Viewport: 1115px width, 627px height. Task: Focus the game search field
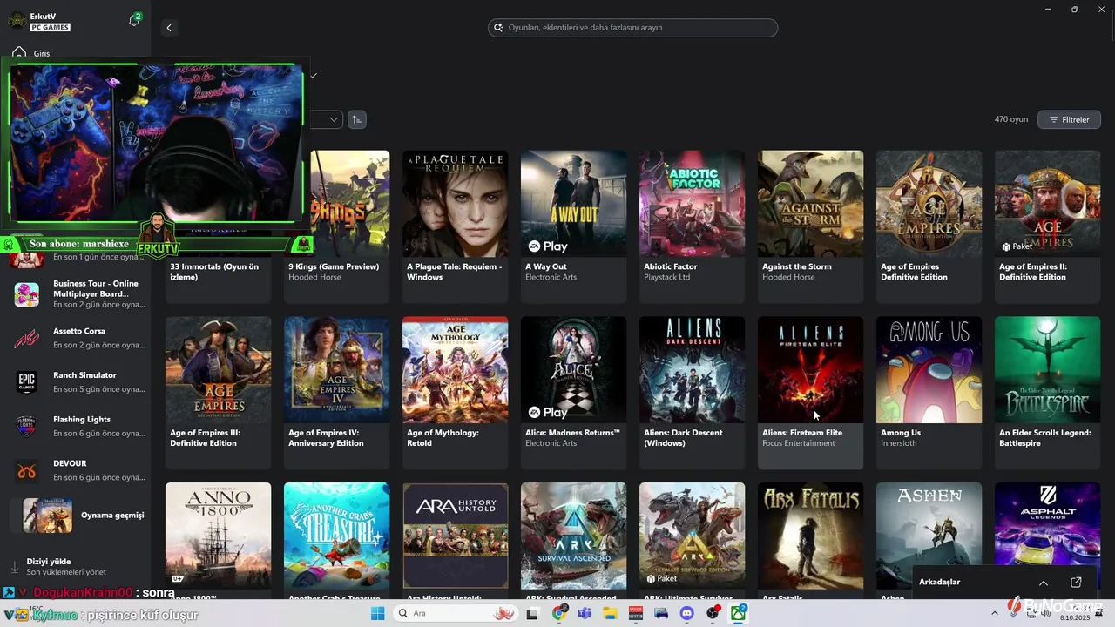point(632,28)
